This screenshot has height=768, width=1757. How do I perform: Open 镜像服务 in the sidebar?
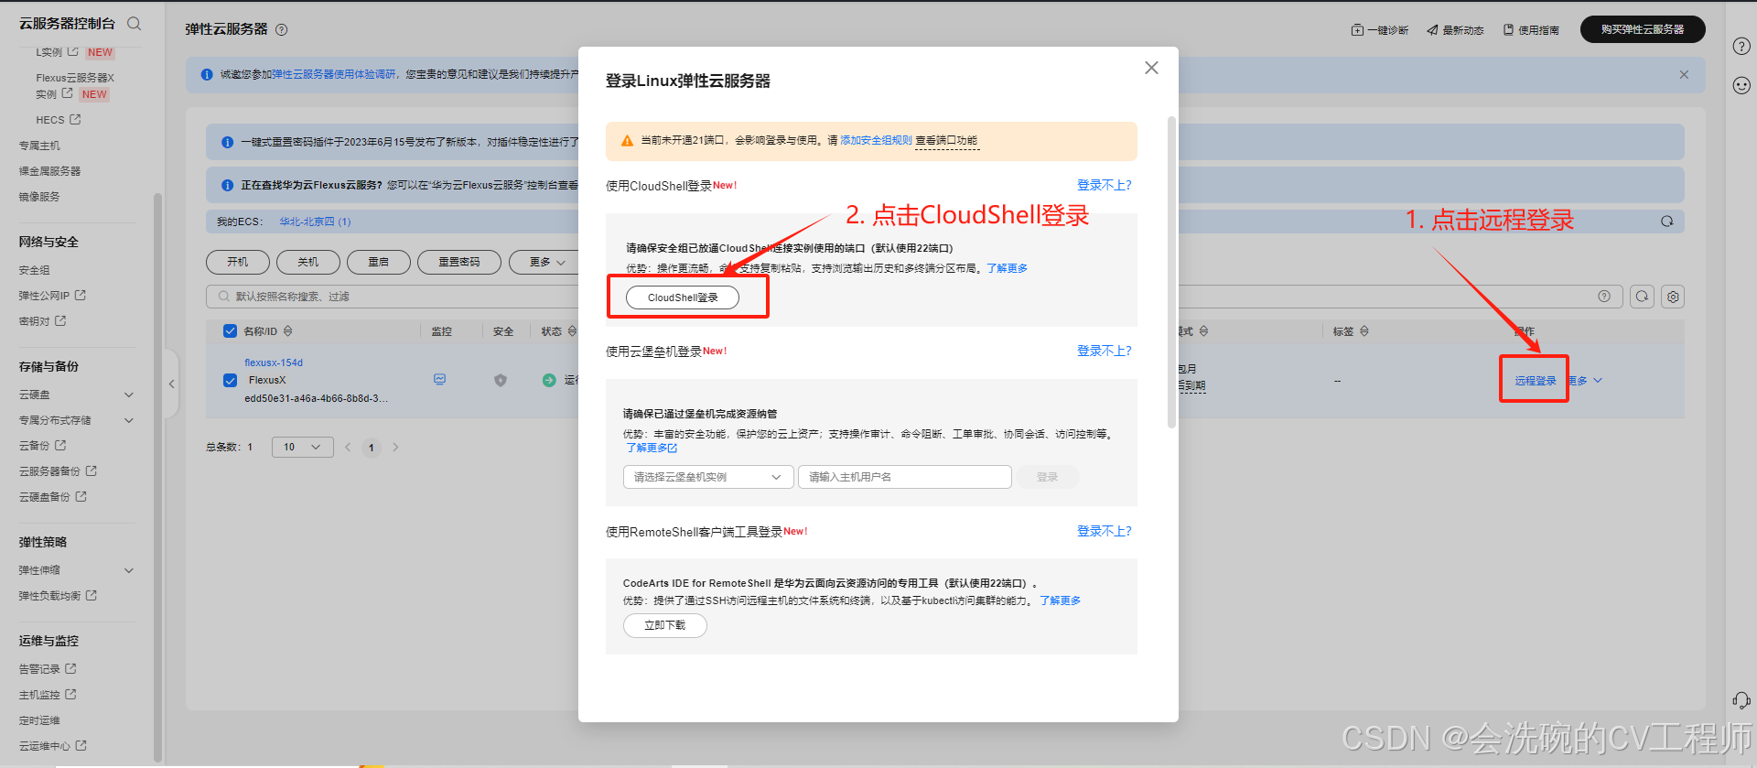(x=39, y=197)
